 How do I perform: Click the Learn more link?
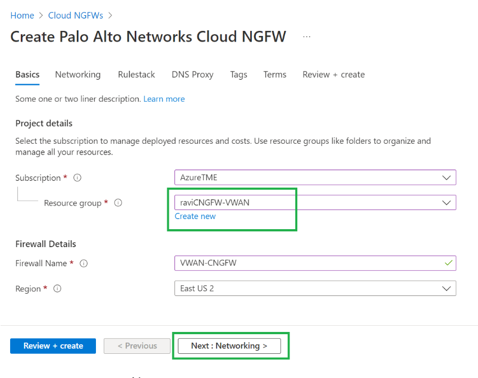(164, 99)
